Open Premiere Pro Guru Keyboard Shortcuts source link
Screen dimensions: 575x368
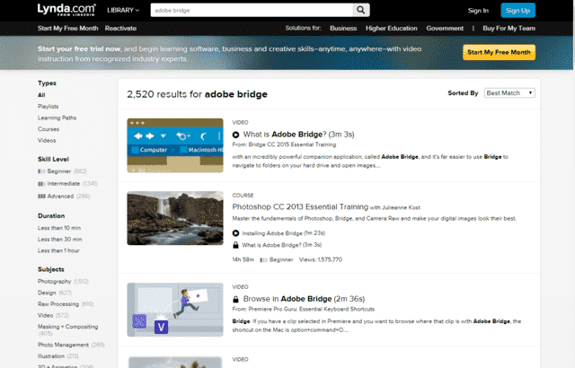tap(312, 309)
